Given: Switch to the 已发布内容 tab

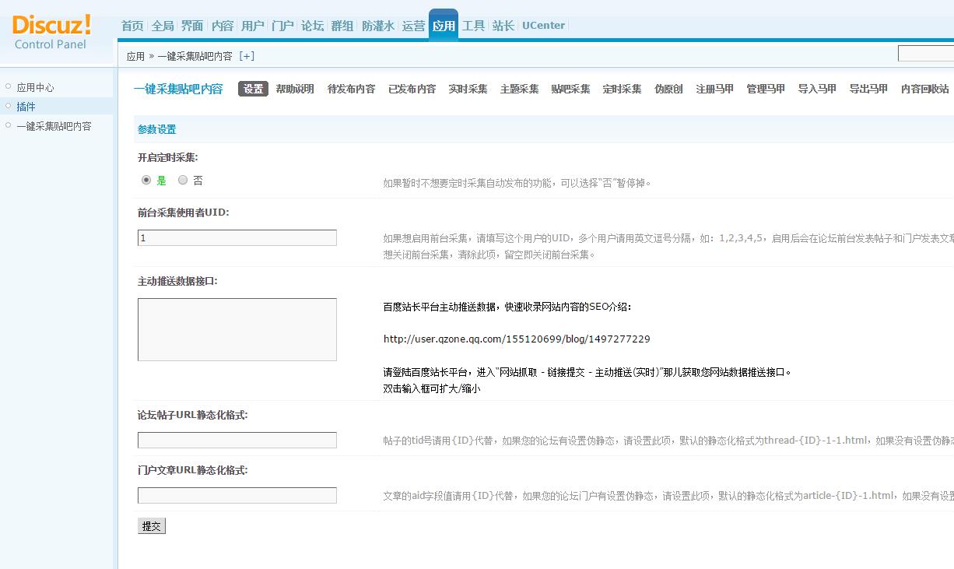Looking at the screenshot, I should click(412, 89).
